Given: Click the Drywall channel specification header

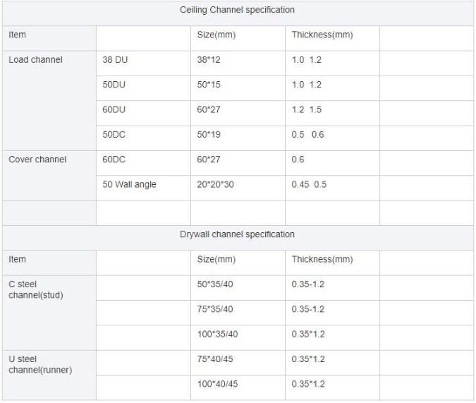Looking at the screenshot, I should point(238,234).
